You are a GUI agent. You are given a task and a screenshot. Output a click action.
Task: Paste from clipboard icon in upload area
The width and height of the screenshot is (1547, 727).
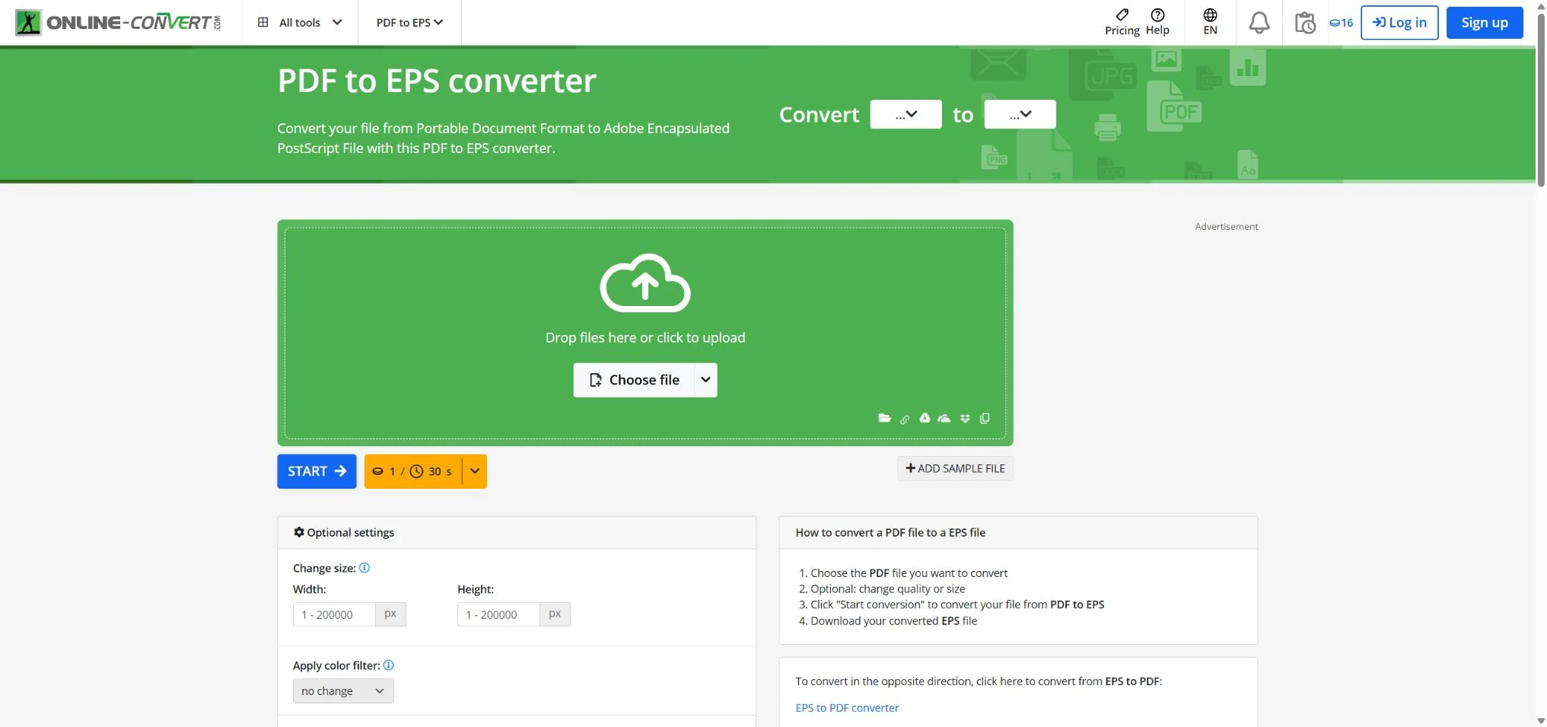pos(985,418)
